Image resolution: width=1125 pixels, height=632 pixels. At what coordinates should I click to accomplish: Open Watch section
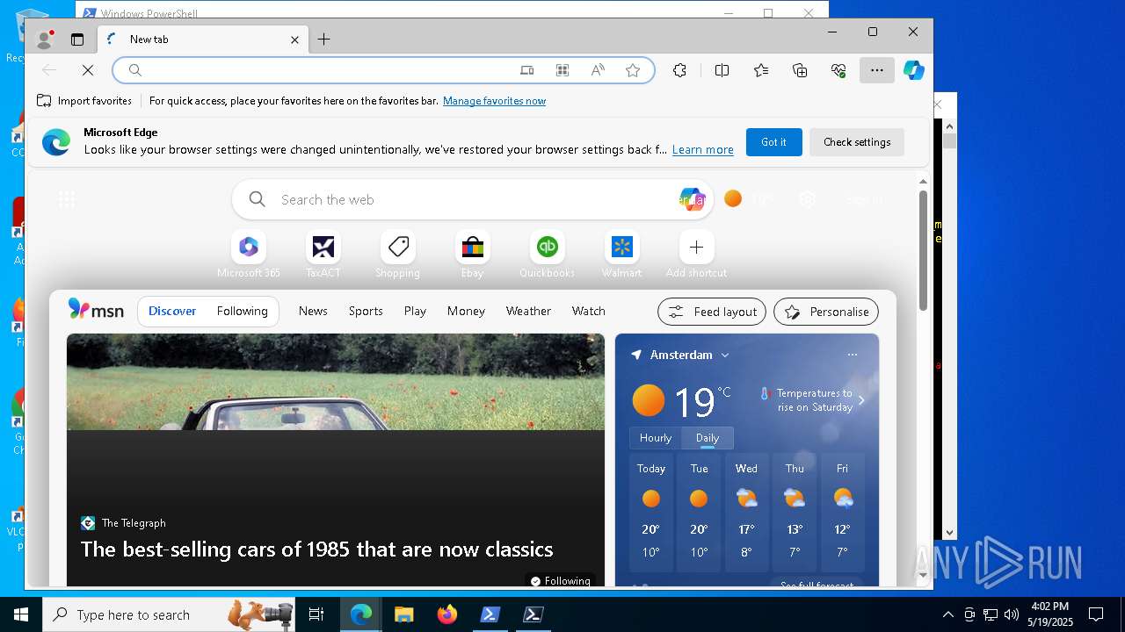[588, 311]
